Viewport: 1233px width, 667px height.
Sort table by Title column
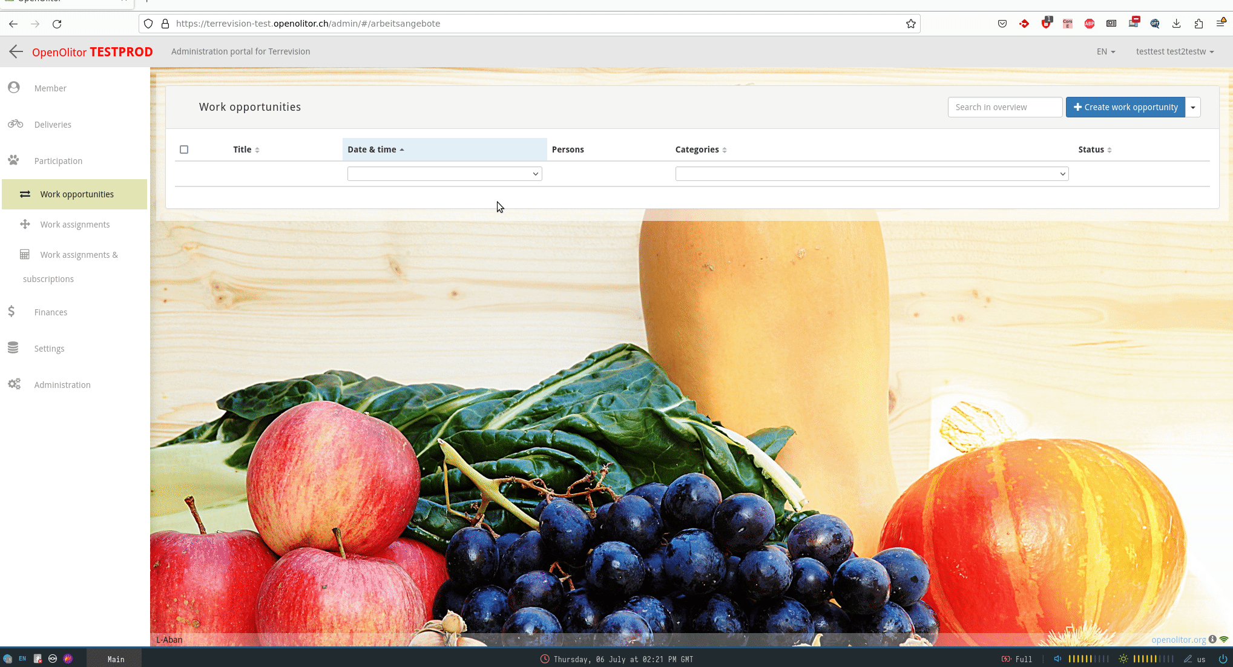point(246,149)
